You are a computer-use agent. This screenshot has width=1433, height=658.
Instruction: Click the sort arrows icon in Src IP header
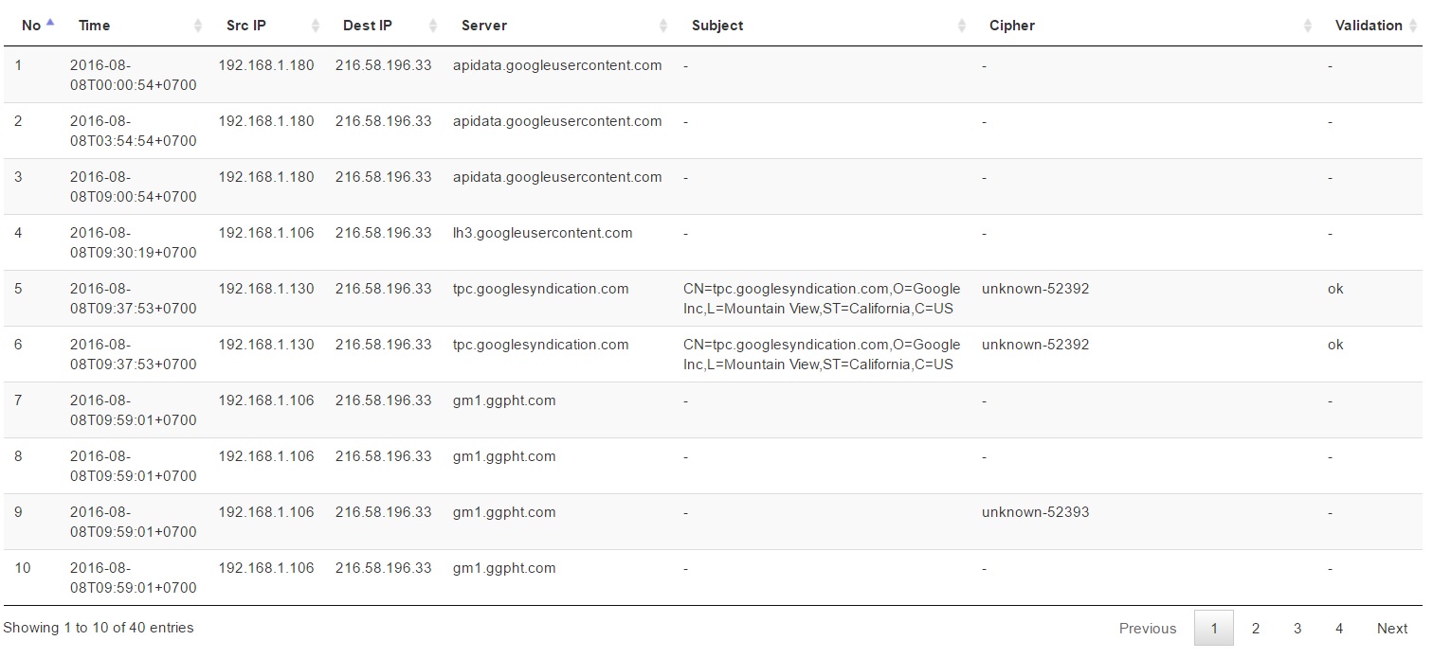[316, 26]
